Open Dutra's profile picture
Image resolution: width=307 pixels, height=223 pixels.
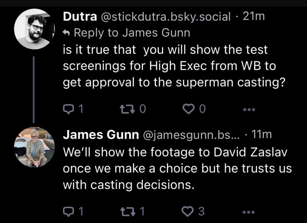coord(34,29)
